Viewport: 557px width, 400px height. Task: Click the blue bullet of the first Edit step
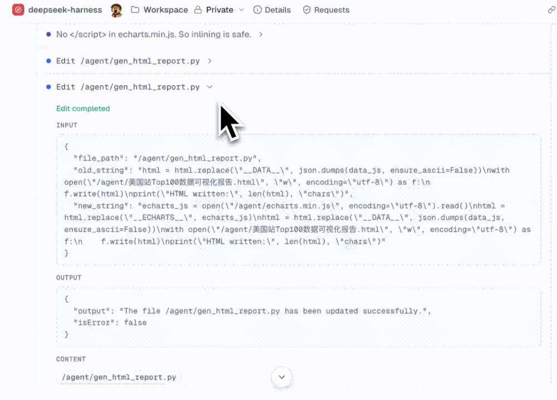point(48,61)
